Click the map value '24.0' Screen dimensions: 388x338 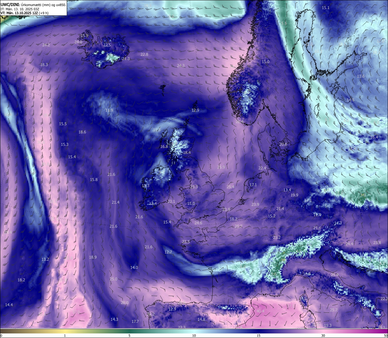tap(78, 42)
